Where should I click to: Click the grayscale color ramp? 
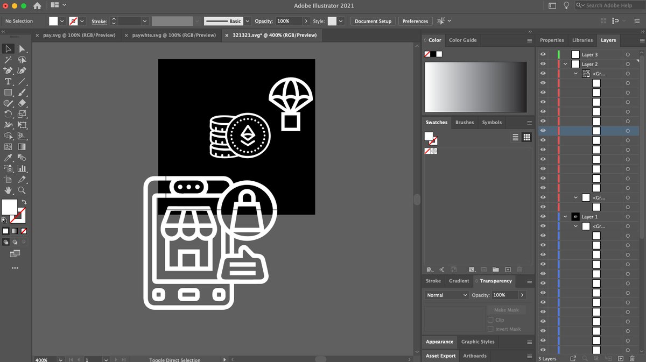(x=475, y=87)
